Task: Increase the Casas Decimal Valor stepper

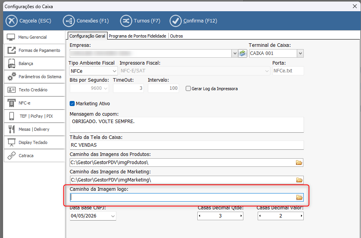Action: [301, 216]
